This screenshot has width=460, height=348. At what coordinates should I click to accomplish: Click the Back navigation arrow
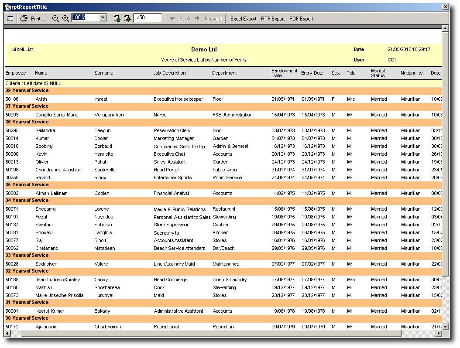(x=180, y=19)
